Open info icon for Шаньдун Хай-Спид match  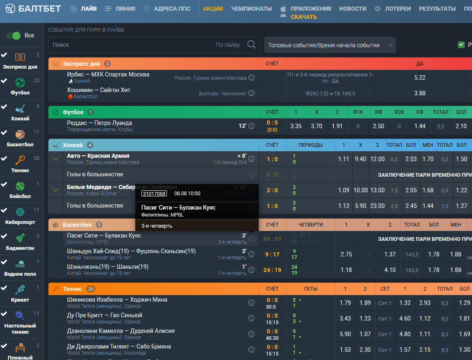coord(251,254)
